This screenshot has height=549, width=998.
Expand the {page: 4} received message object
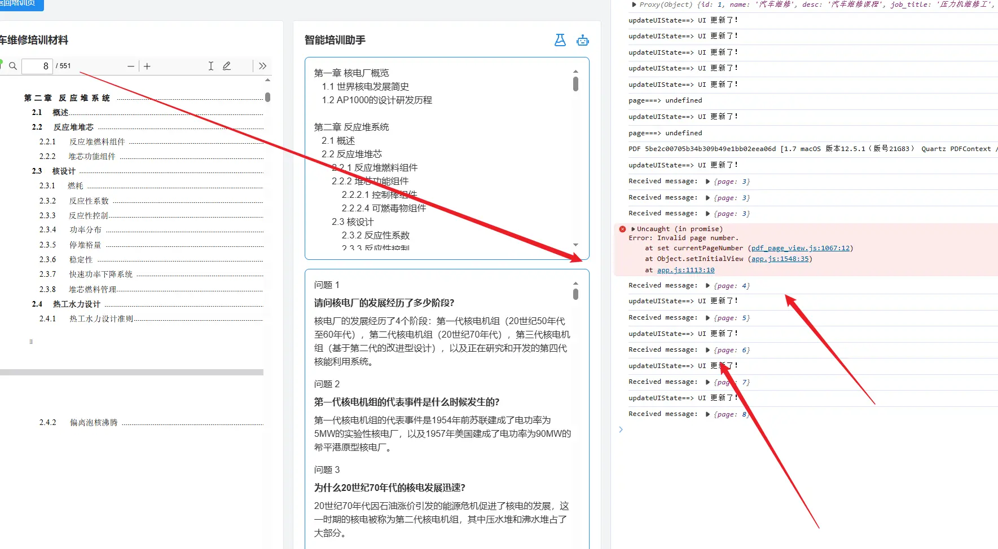[x=708, y=286]
